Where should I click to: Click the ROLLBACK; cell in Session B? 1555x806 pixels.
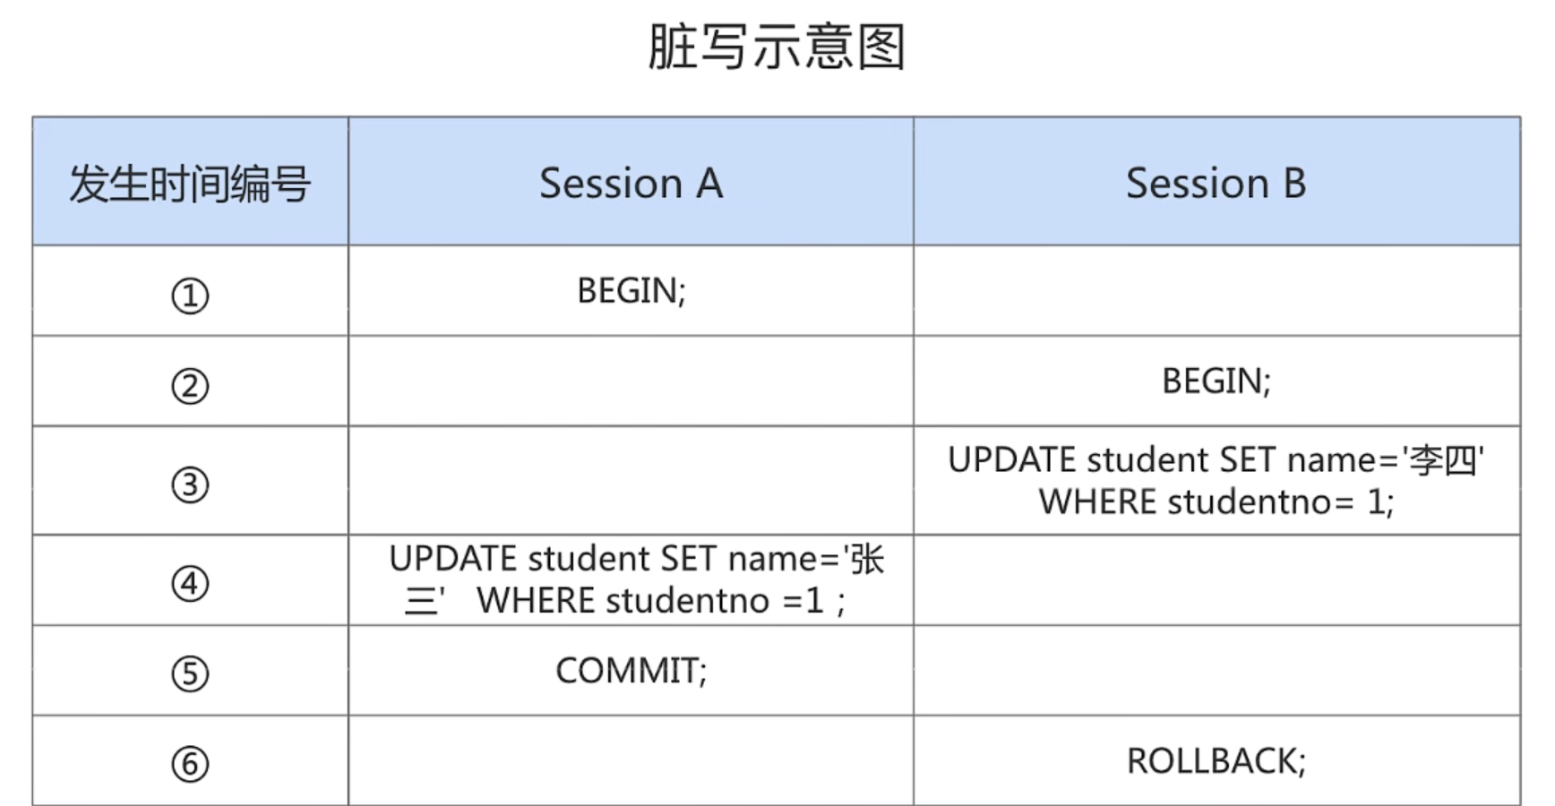point(1216,761)
